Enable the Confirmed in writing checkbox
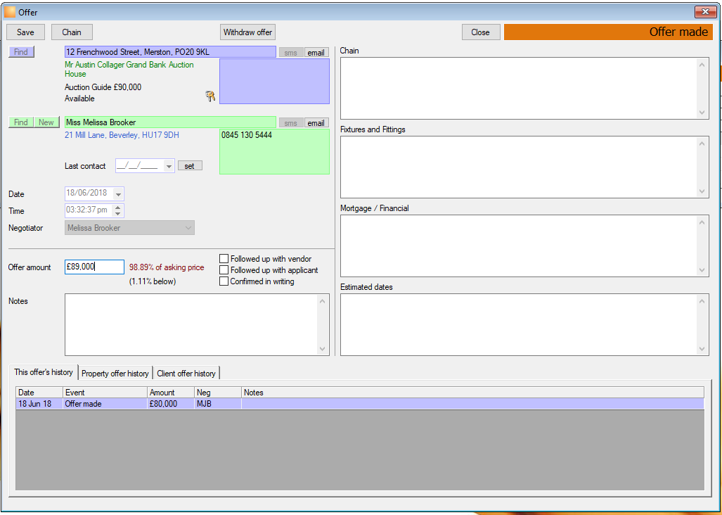722x515 pixels. pyautogui.click(x=224, y=281)
